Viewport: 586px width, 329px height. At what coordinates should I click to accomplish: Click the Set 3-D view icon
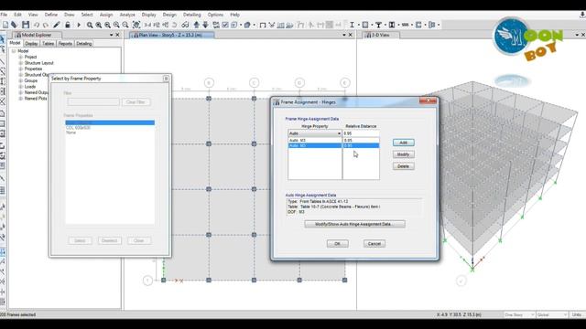[147, 25]
